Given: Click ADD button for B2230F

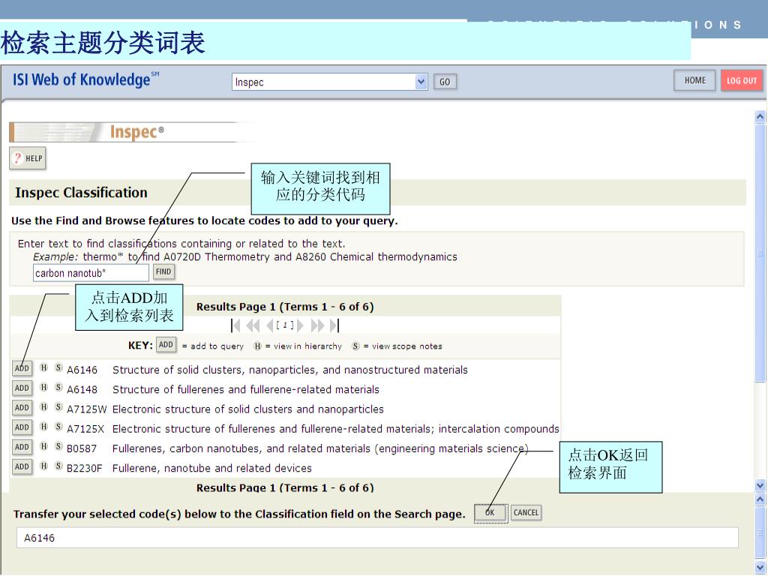Looking at the screenshot, I should 22,466.
